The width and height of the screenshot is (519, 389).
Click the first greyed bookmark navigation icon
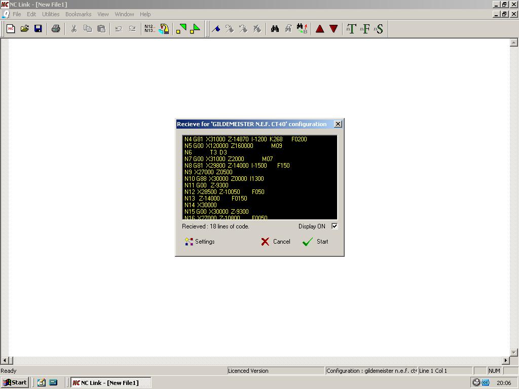[230, 29]
